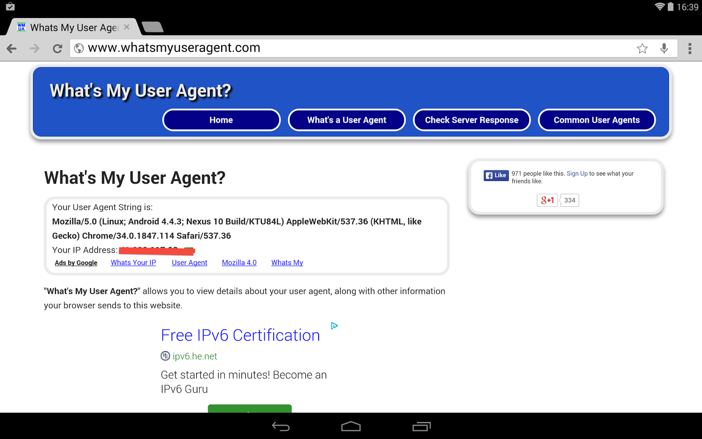The width and height of the screenshot is (702, 439).
Task: Click the Facebook Sign Up link
Action: pyautogui.click(x=577, y=173)
